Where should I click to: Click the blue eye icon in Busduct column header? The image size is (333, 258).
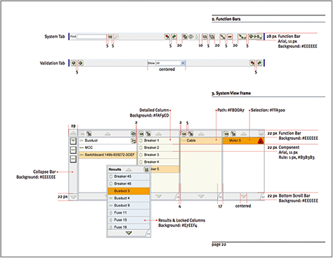(x=133, y=134)
